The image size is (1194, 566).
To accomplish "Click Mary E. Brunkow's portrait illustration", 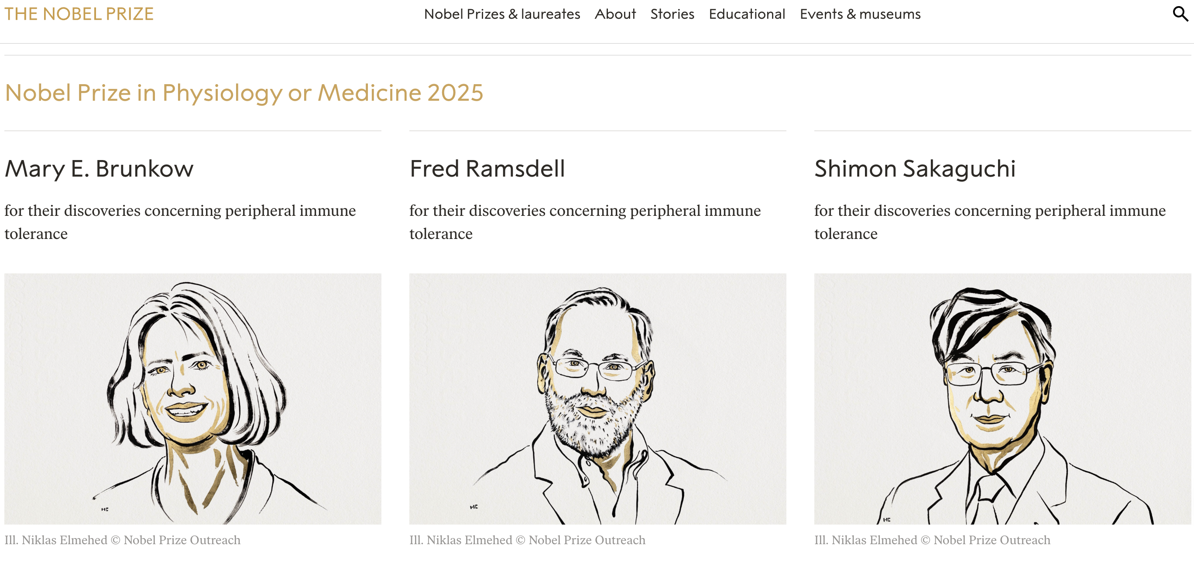I will 193,398.
